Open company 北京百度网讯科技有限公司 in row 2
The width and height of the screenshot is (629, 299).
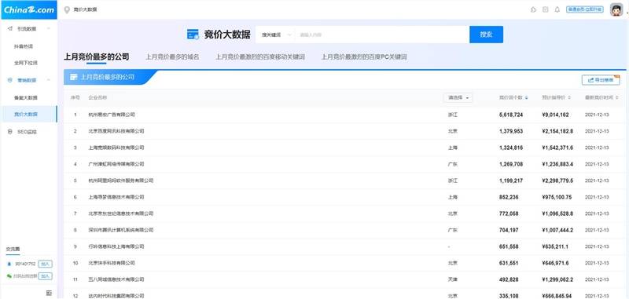(116, 131)
